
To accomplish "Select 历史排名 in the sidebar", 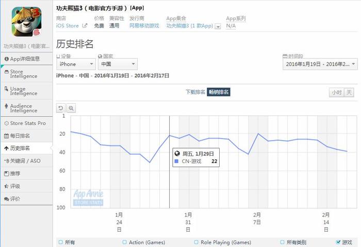I will [26, 148].
